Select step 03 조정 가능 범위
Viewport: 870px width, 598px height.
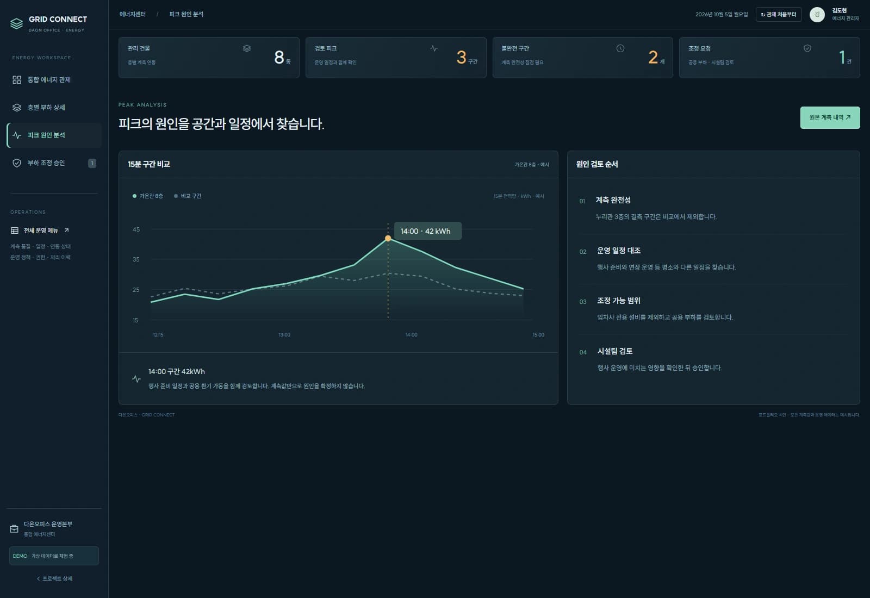(713, 309)
